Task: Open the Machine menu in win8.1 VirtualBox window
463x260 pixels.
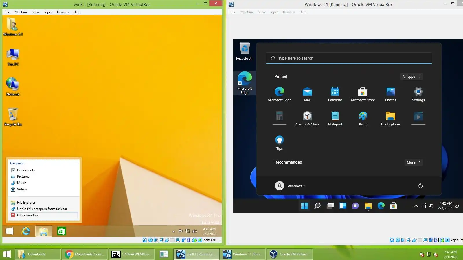Action: [21, 12]
